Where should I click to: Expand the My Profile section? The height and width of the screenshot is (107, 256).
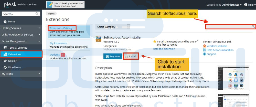21,74
